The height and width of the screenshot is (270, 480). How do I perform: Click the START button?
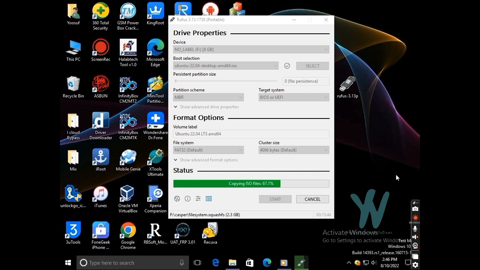(x=275, y=199)
